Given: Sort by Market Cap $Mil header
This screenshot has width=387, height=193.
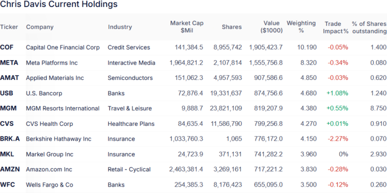Looking at the screenshot, I should pyautogui.click(x=187, y=27).
